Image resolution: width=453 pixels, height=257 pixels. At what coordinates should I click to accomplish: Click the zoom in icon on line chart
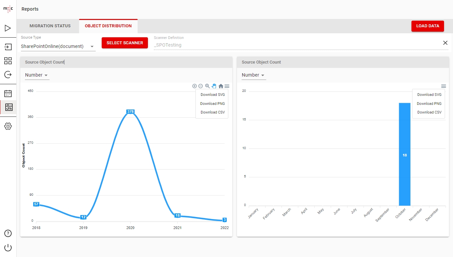[194, 86]
